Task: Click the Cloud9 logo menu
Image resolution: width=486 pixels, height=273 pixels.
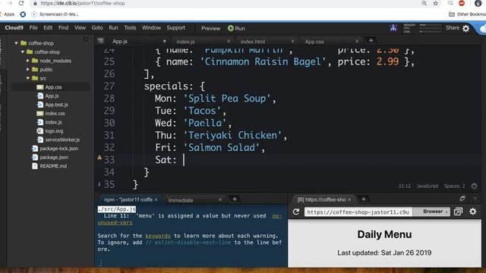Action: [14, 27]
